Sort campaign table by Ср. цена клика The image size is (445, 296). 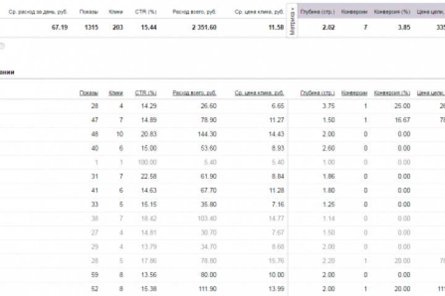[259, 93]
